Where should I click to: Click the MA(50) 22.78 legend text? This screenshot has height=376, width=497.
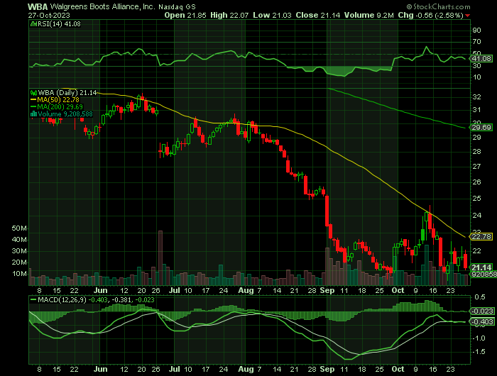(x=58, y=100)
